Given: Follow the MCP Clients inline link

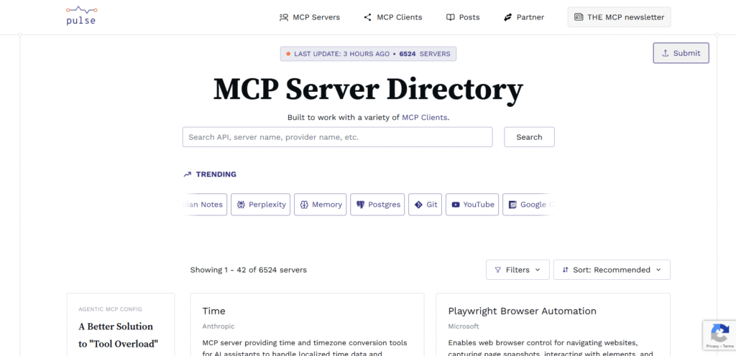Looking at the screenshot, I should coord(424,118).
